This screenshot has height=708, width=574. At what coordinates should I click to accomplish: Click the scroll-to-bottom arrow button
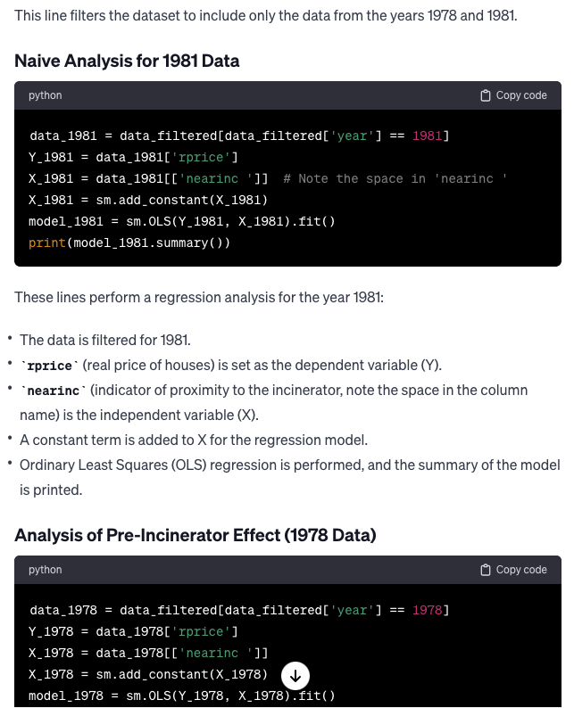tap(295, 676)
